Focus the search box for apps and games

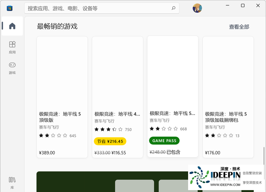(102, 8)
